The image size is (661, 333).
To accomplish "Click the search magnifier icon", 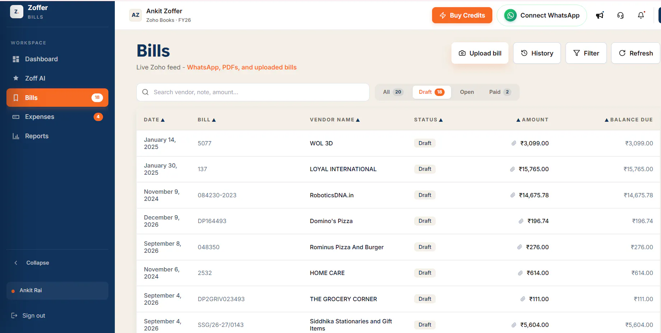I will pos(145,92).
